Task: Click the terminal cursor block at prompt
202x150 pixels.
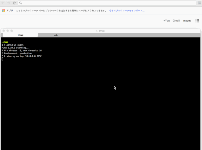Action: (2, 59)
